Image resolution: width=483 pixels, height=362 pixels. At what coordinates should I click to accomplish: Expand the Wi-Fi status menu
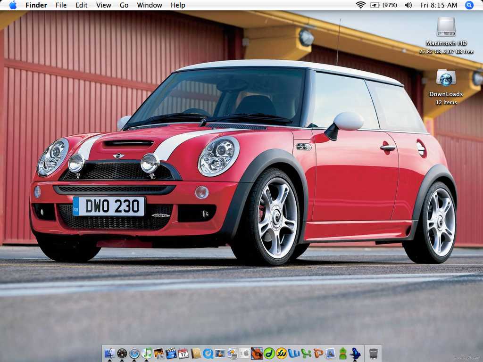(x=360, y=5)
